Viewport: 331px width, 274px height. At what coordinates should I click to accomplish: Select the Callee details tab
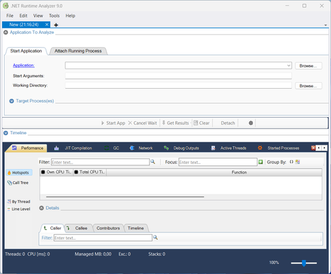click(79, 228)
